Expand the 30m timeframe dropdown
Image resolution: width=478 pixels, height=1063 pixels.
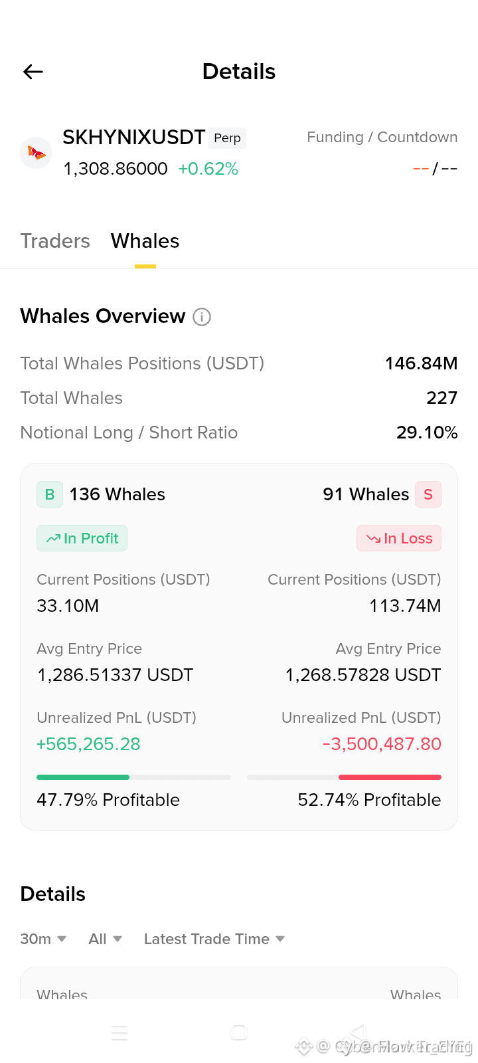pyautogui.click(x=43, y=939)
